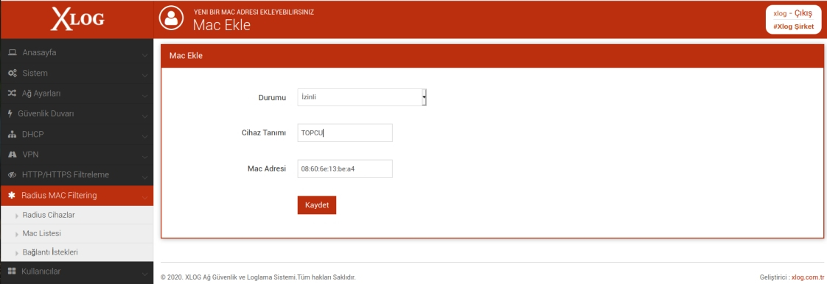Click the Mac Adresi label
827x284 pixels.
(267, 168)
